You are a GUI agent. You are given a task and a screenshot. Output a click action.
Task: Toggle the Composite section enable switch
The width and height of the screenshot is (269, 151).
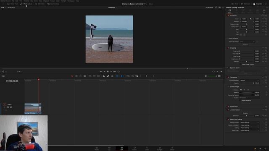click(228, 77)
